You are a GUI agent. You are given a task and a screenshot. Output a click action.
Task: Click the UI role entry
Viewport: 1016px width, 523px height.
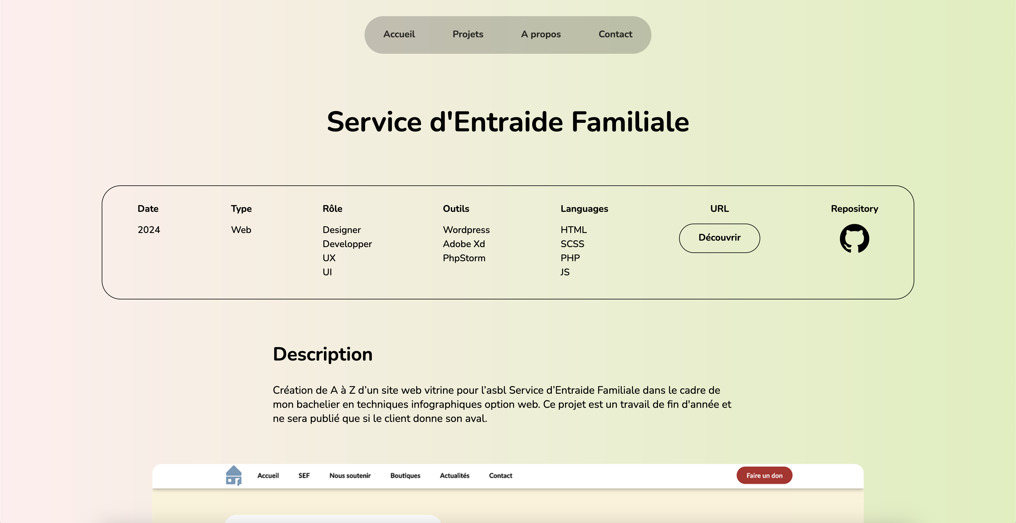point(327,272)
